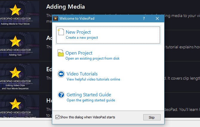Uncheck Show this dialog when VideoPad starts
This screenshot has height=127, width=200.
click(x=57, y=117)
